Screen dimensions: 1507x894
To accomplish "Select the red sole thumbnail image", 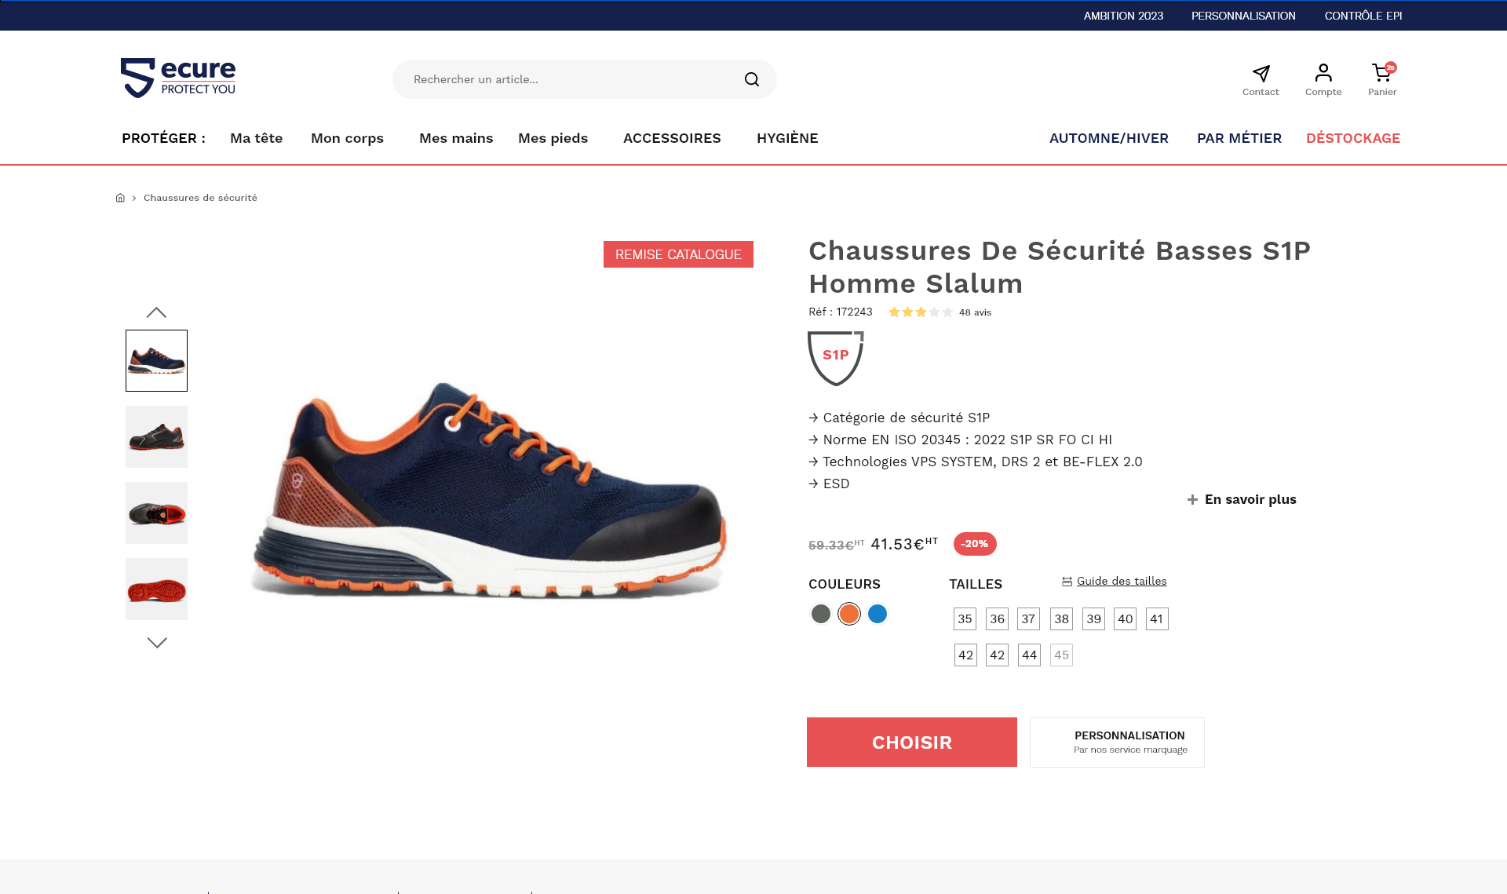I will click(156, 589).
